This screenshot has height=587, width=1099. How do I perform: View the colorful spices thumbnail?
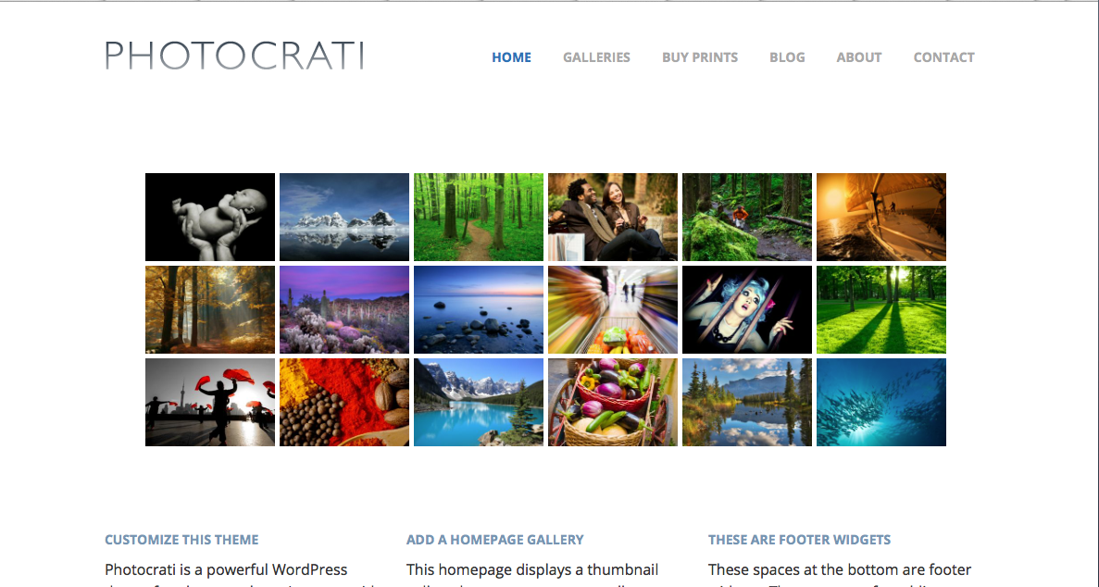click(x=344, y=403)
